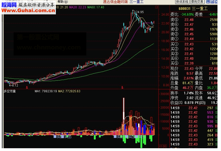221x151 pixels.
Task: Select the 卖① ask price 22.44
Action: click(x=189, y=39)
